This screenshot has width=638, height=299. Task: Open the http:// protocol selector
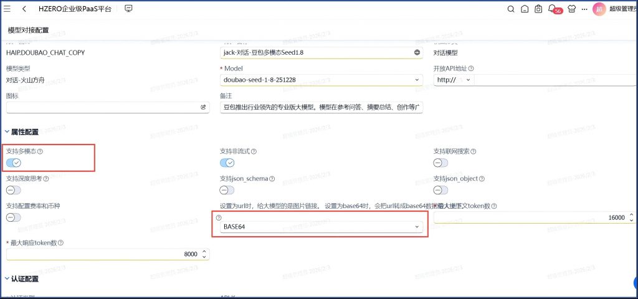pyautogui.click(x=454, y=80)
